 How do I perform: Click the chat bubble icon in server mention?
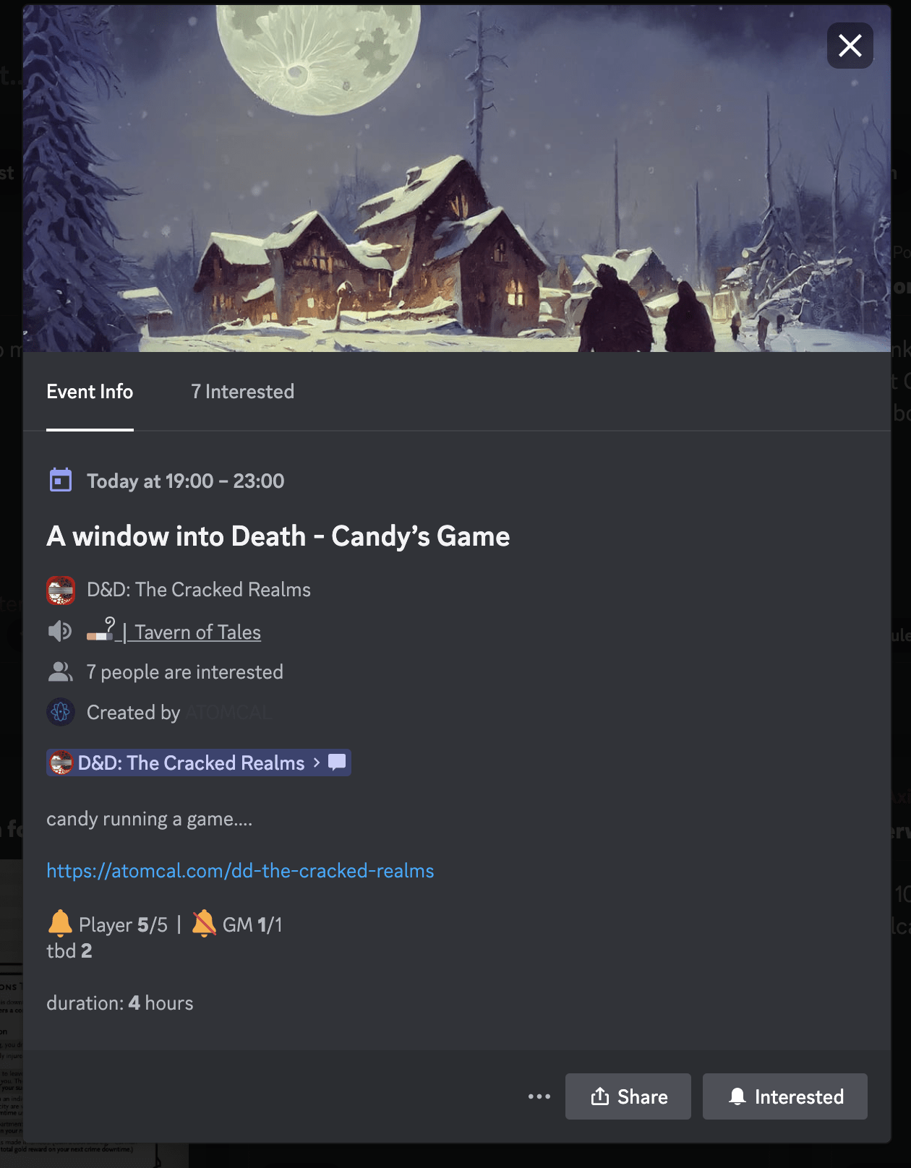click(x=337, y=763)
